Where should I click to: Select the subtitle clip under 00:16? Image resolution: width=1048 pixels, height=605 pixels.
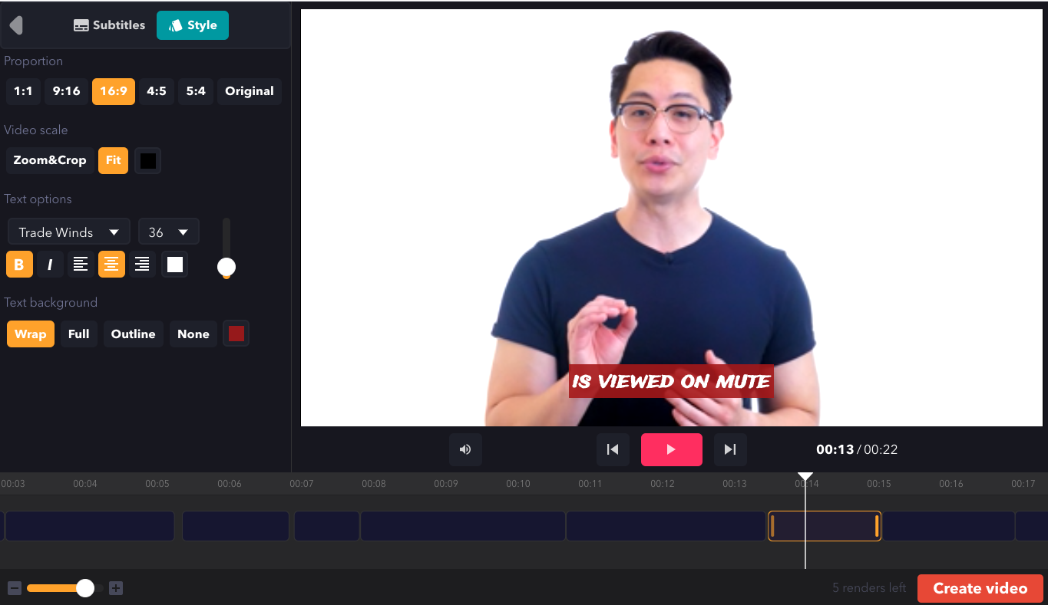point(949,526)
